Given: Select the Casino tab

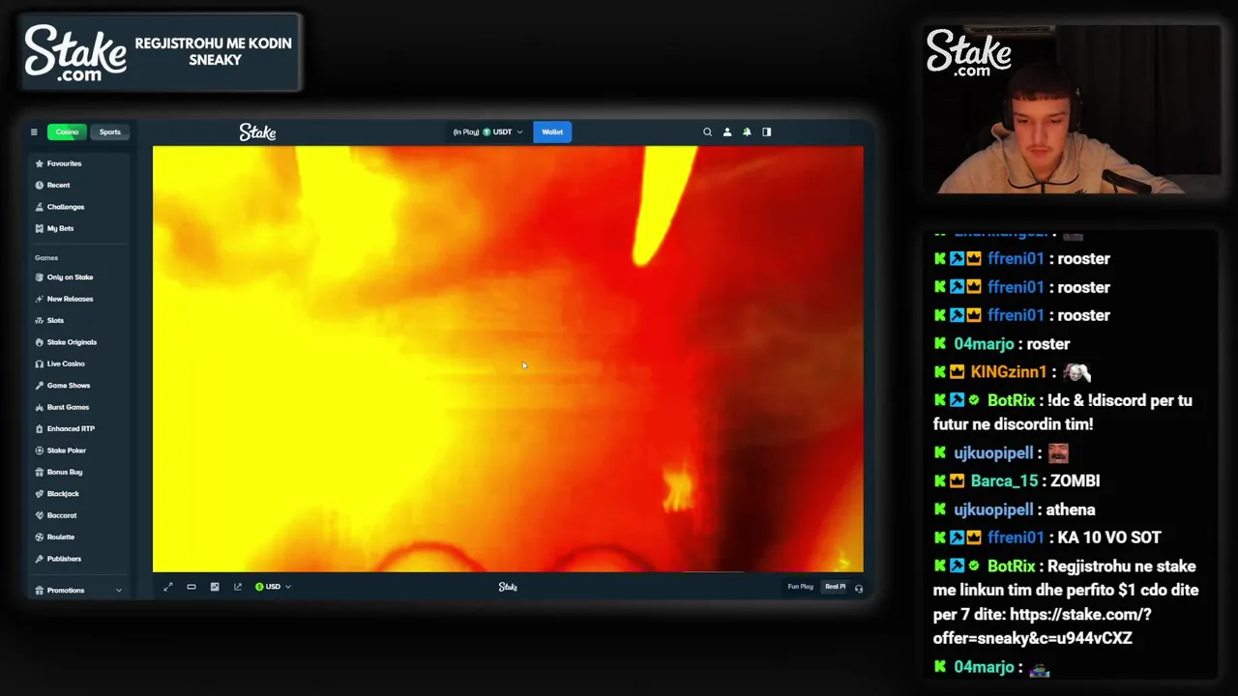Looking at the screenshot, I should (67, 132).
